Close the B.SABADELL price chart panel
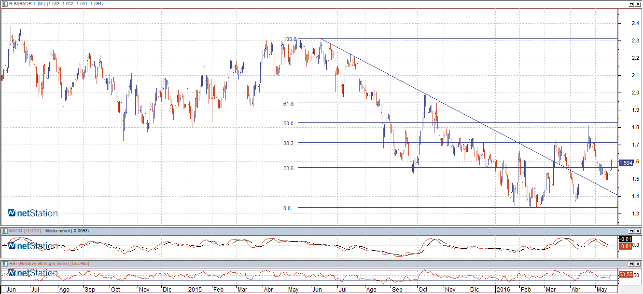 click(x=638, y=4)
